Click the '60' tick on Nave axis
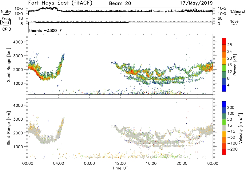Image resolution: width=246 pixels, height=170 pixels. click(220, 18)
